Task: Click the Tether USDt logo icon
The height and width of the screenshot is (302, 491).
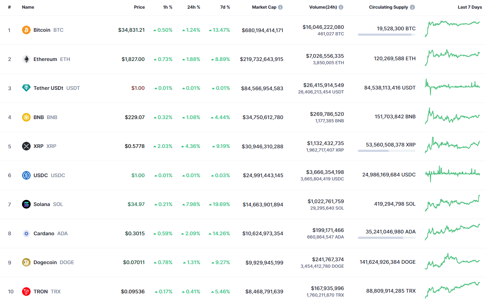Action: coord(26,88)
